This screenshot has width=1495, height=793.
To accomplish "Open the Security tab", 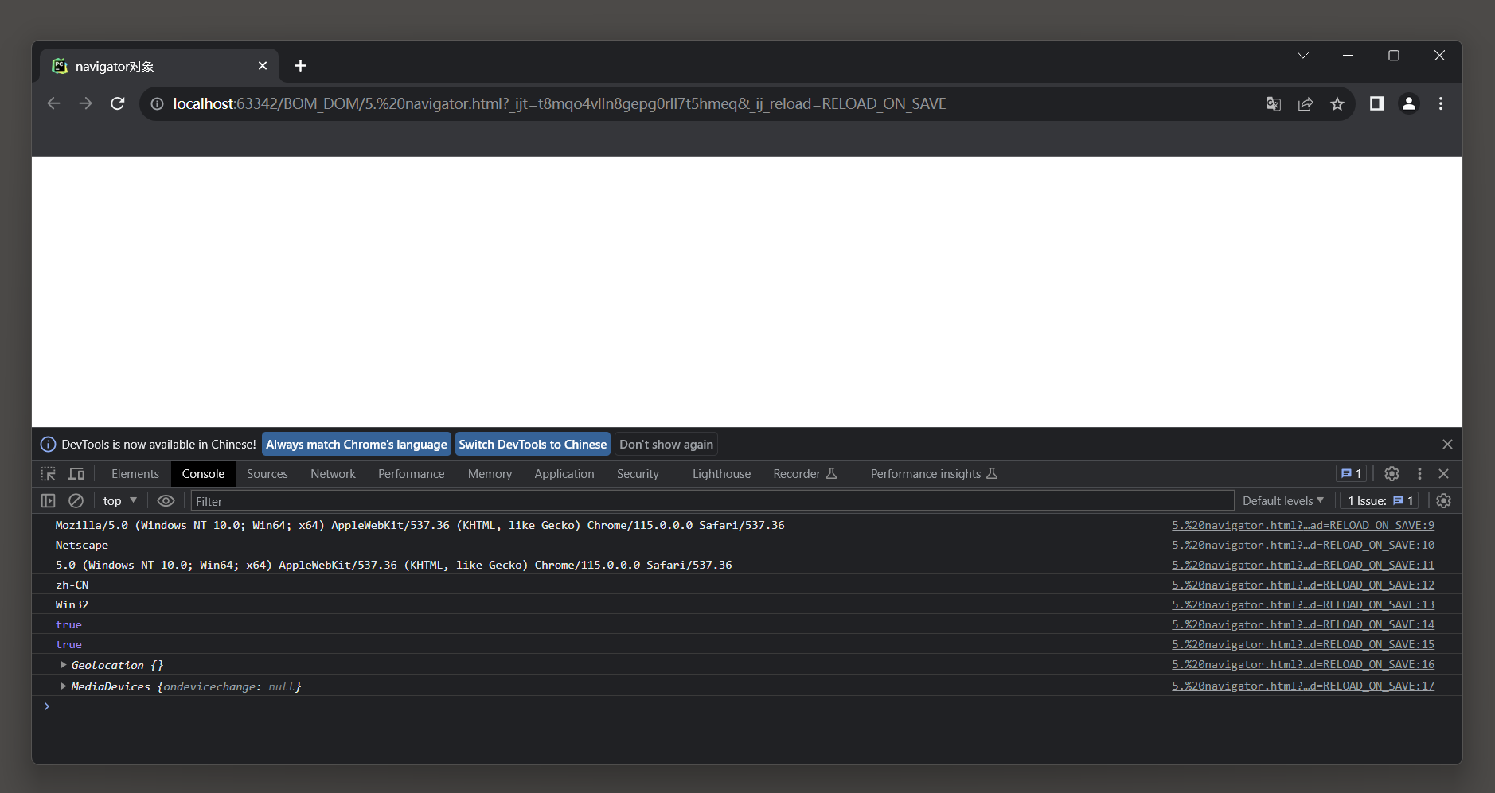I will (638, 474).
